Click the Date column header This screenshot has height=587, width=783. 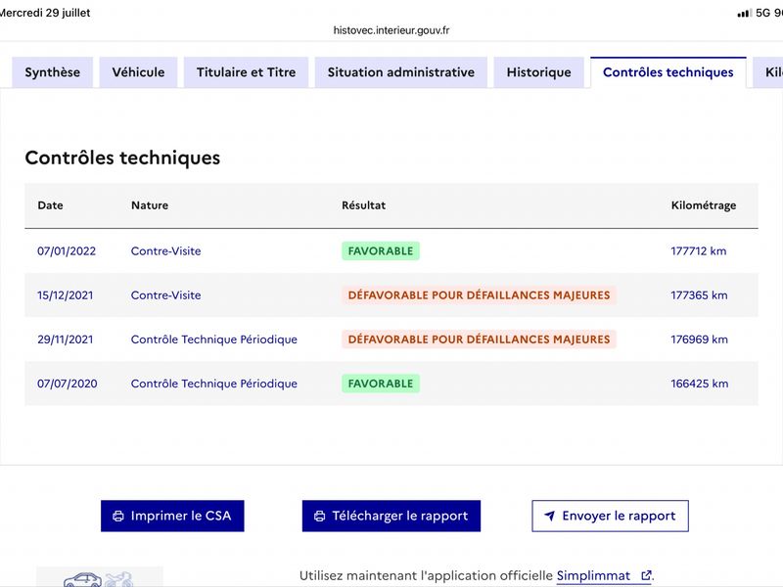pos(51,205)
